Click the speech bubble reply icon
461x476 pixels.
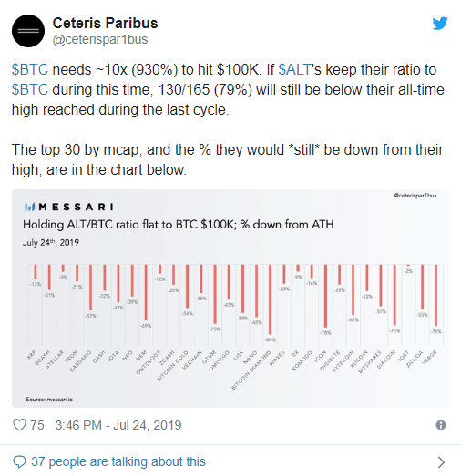tap(19, 461)
